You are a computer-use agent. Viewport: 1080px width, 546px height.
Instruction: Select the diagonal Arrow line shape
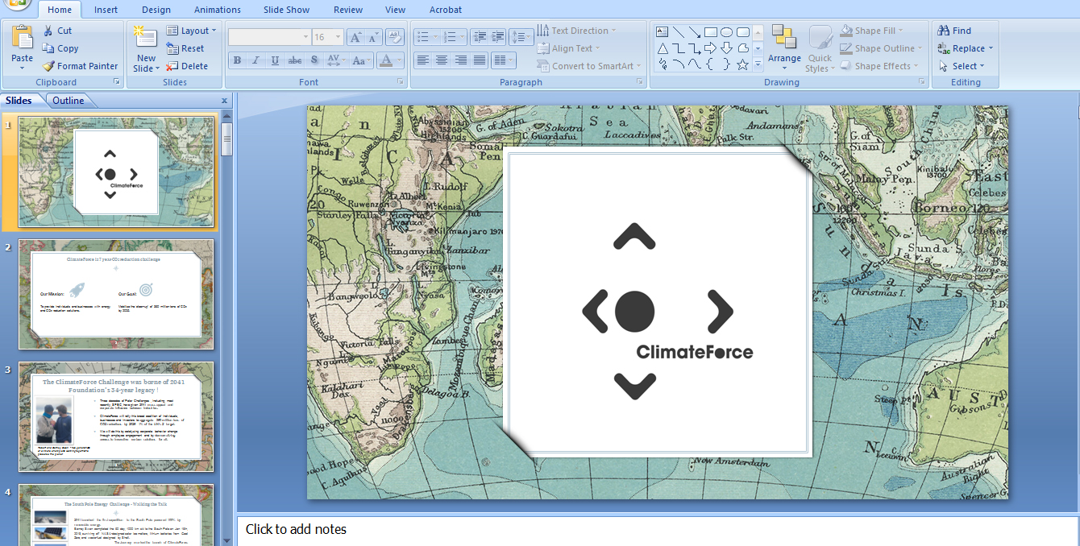(x=695, y=32)
